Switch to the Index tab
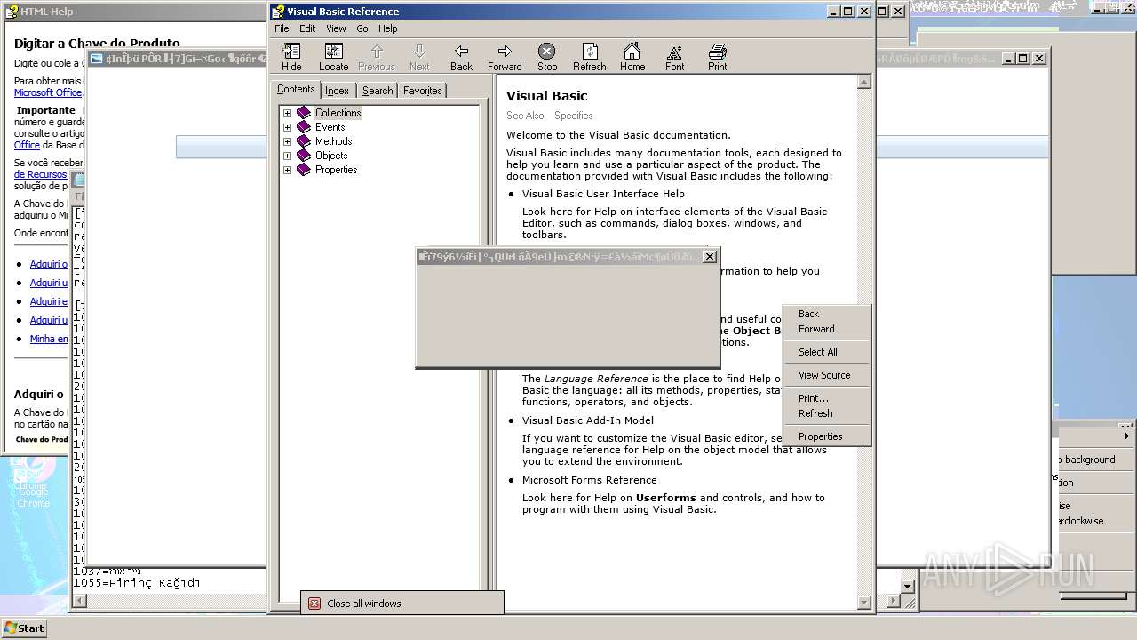 337,91
